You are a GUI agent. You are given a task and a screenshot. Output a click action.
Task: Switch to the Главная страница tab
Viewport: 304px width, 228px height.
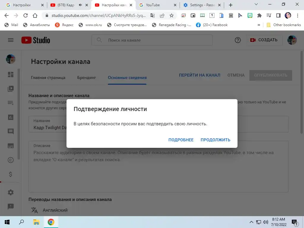(48, 77)
